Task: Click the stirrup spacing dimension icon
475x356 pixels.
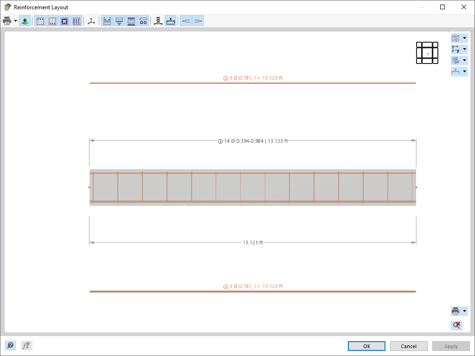Action: (x=158, y=21)
